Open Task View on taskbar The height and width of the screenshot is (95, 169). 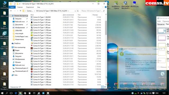(11, 93)
